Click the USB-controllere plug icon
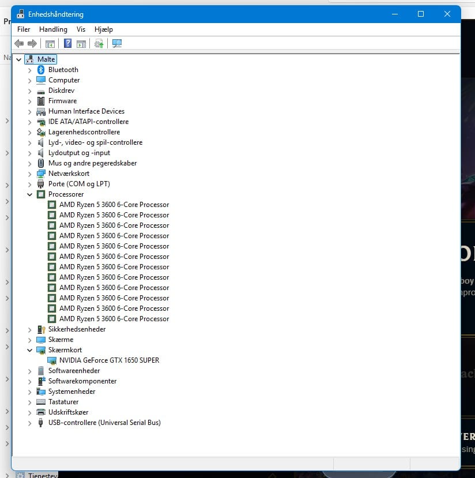475x478 pixels. coord(41,423)
